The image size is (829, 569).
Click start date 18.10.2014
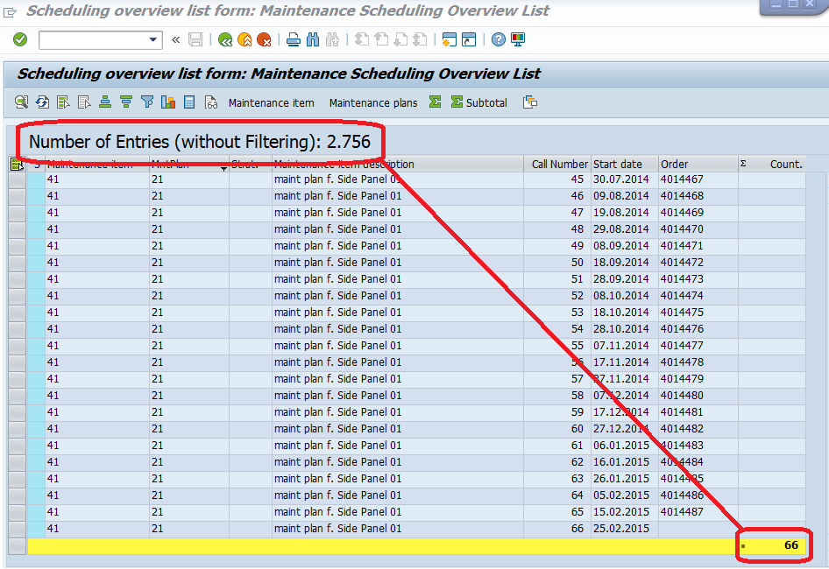click(620, 313)
